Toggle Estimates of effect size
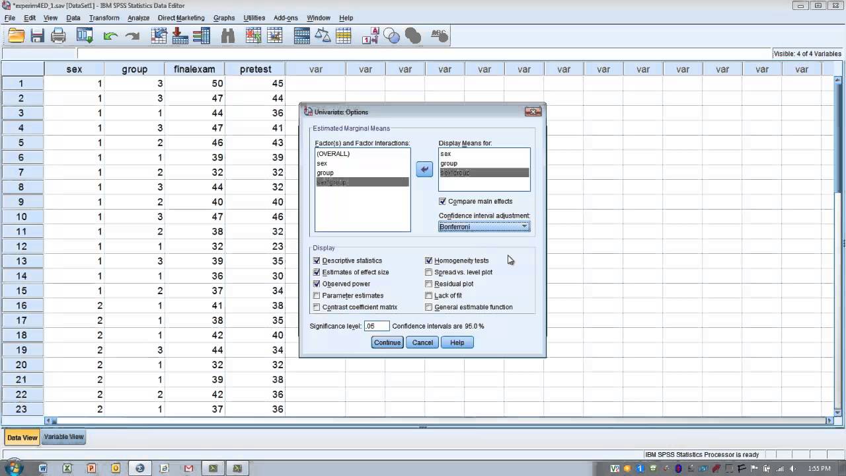 [317, 272]
